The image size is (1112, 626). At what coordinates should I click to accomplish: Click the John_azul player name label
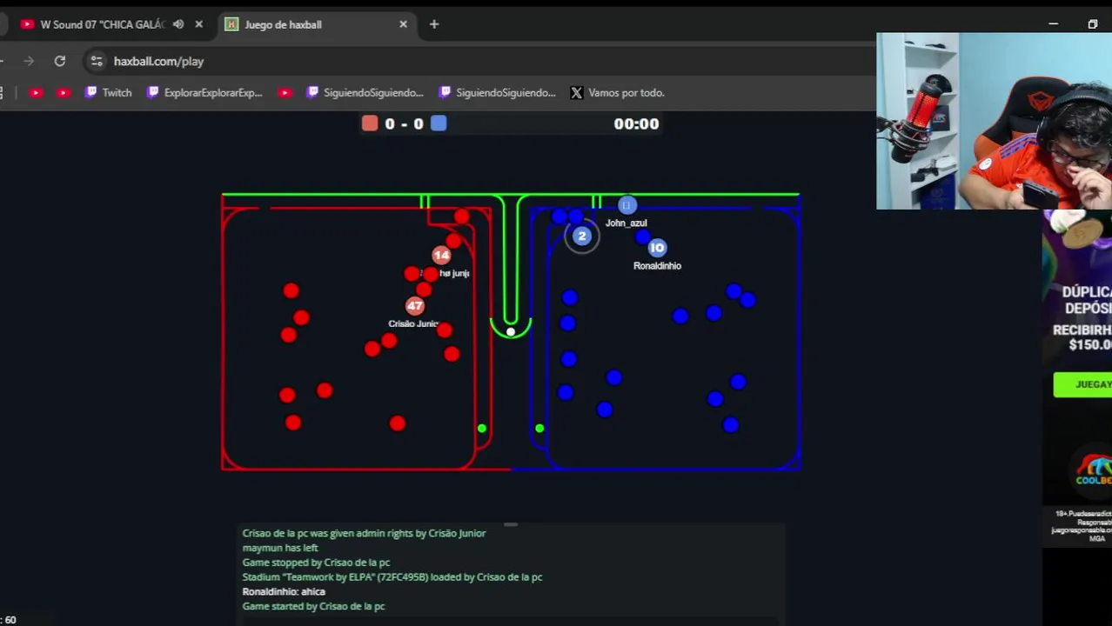626,223
